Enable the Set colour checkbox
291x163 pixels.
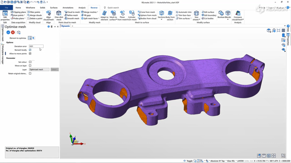click(30, 62)
